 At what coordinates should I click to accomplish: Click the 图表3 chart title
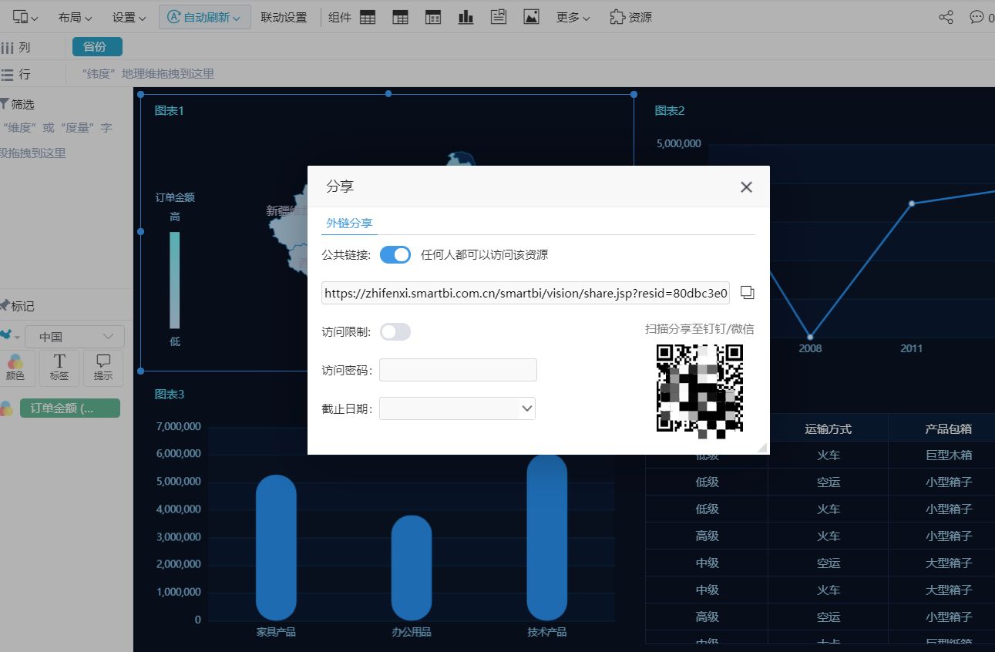[x=170, y=395]
